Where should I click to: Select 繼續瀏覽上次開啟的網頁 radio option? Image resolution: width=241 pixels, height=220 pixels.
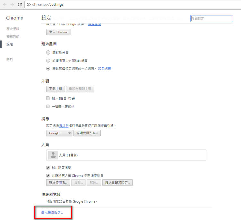[48, 60]
